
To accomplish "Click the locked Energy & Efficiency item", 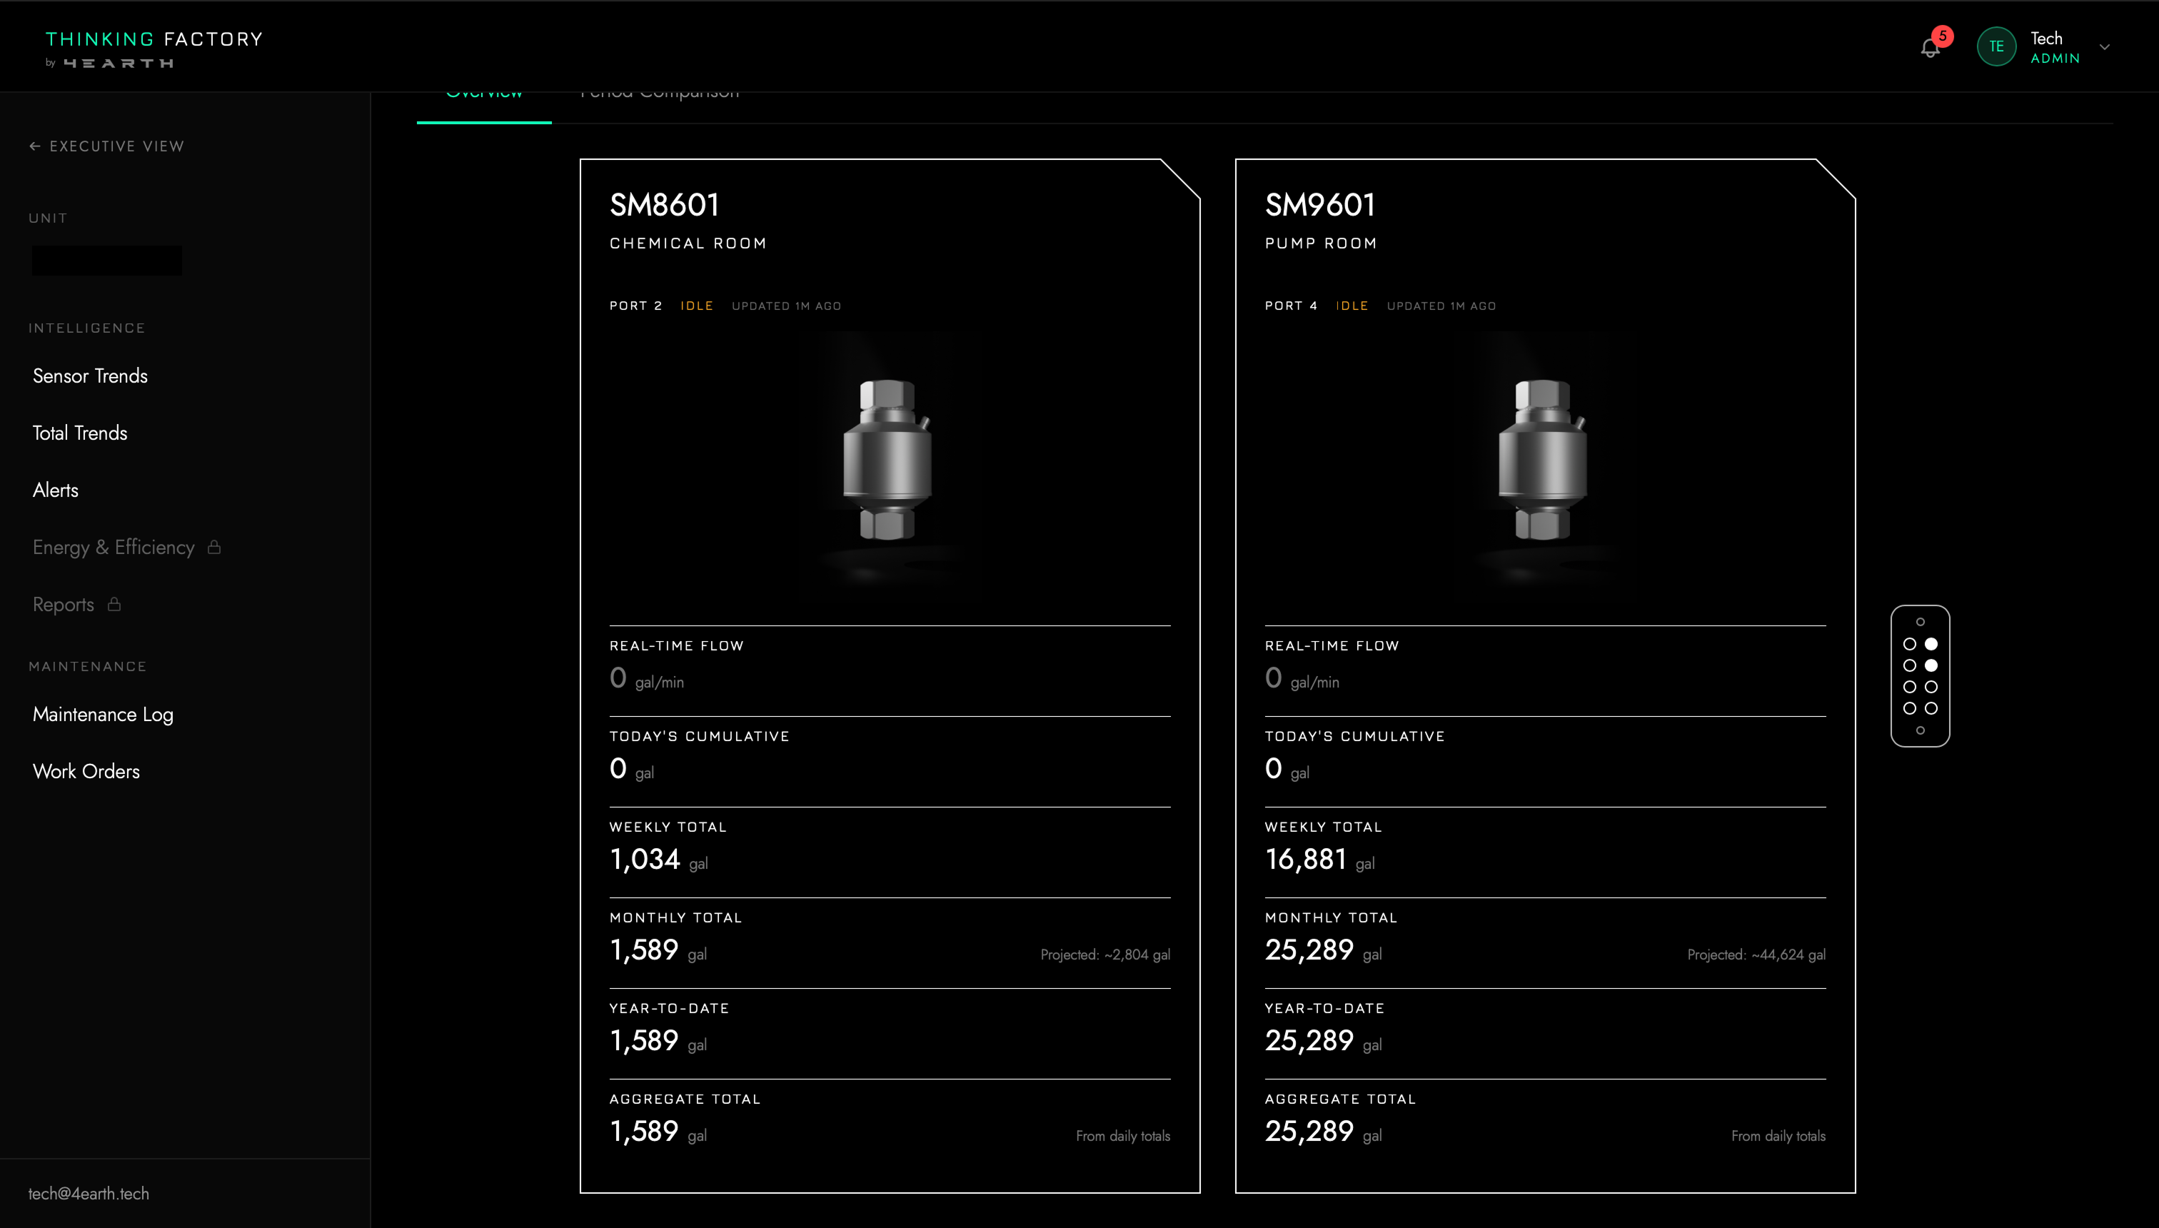I will 126,548.
